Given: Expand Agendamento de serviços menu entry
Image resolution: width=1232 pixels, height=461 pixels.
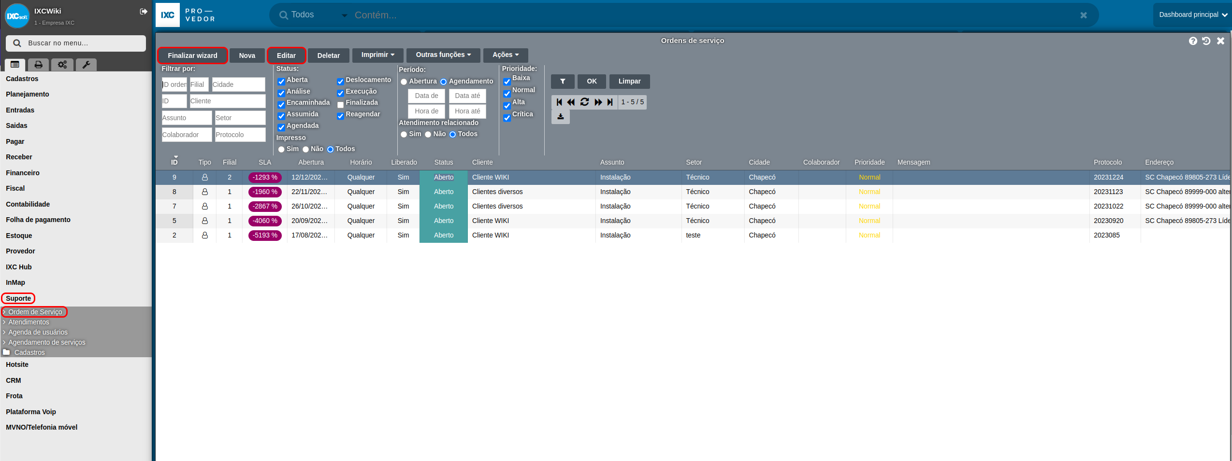Looking at the screenshot, I should [x=46, y=342].
